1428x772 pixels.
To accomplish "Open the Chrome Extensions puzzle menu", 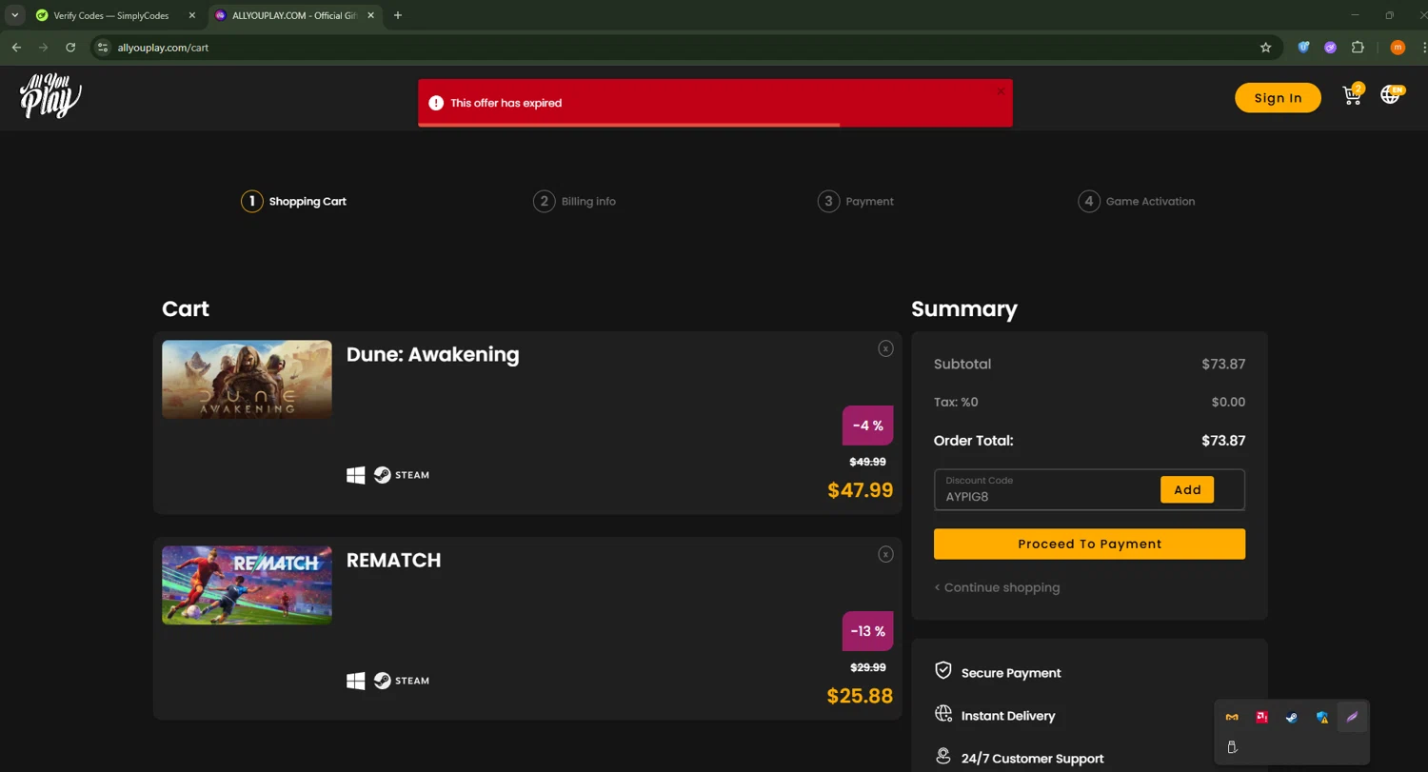I will [1358, 48].
